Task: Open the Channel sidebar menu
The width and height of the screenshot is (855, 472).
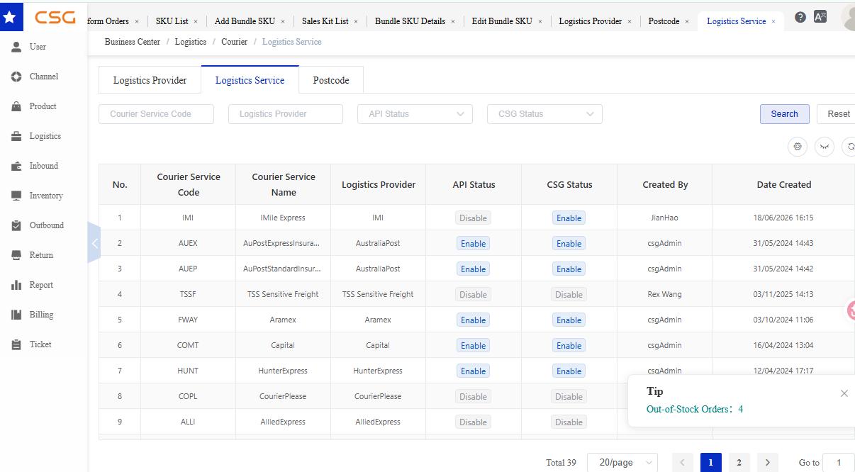Action: 43,77
